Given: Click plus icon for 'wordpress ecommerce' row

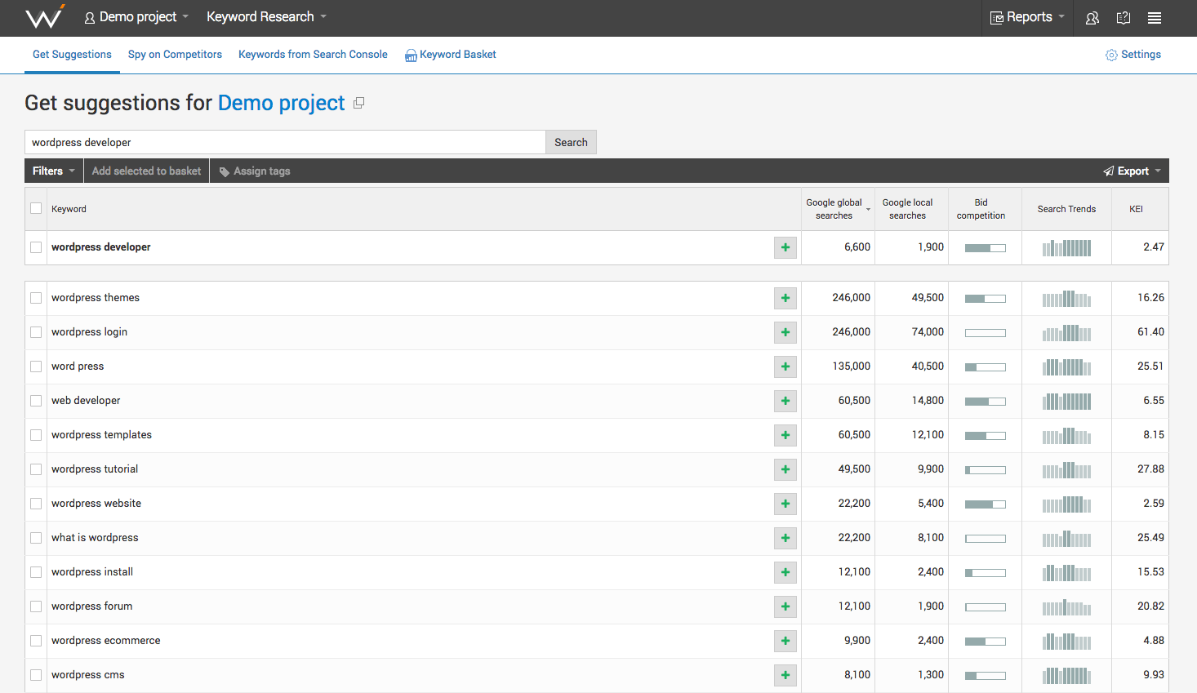Looking at the screenshot, I should (785, 641).
